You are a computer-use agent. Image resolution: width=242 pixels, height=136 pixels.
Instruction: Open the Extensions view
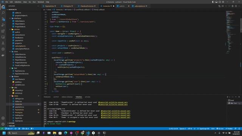[3, 31]
